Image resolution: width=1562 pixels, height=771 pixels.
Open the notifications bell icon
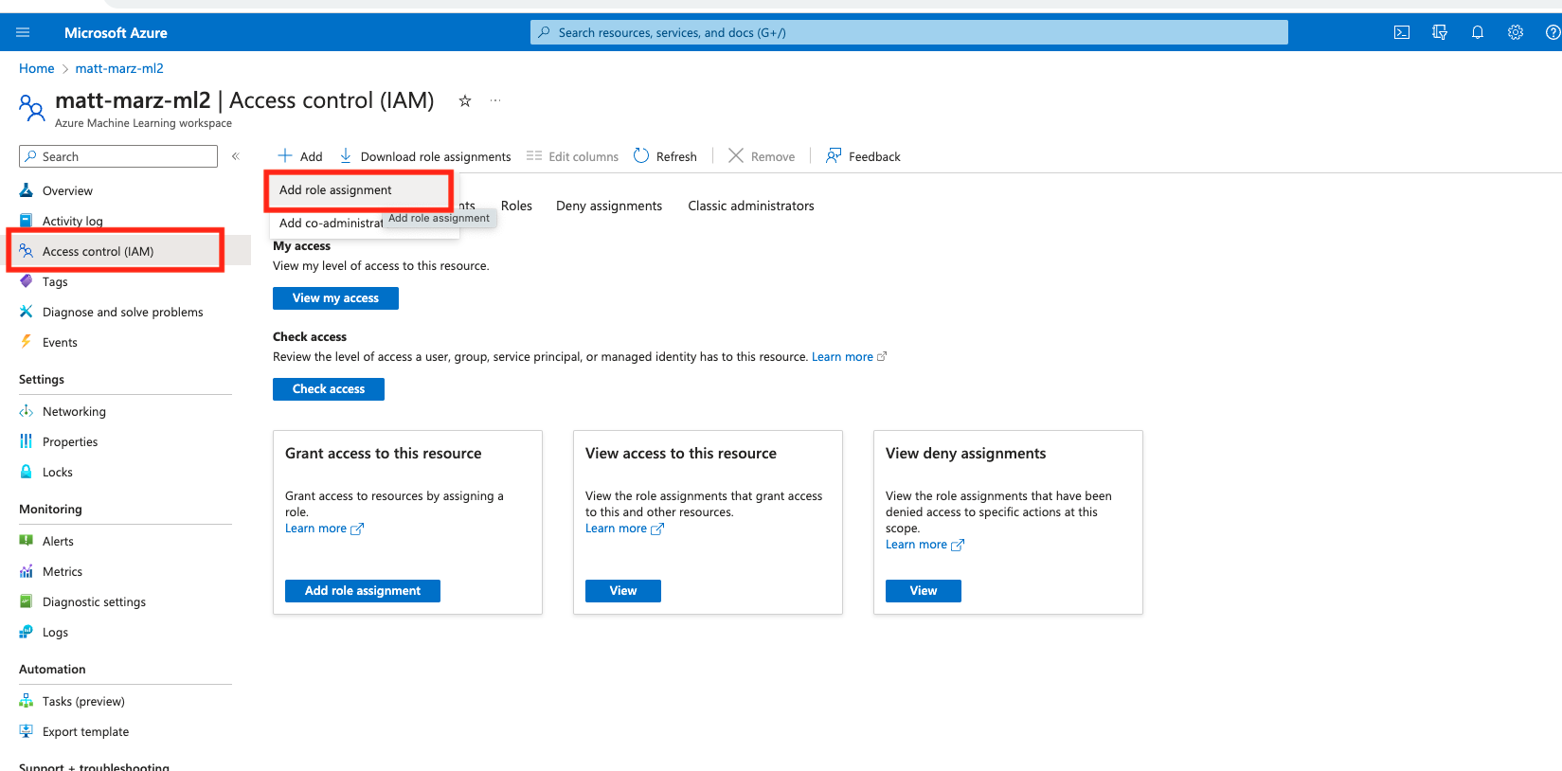point(1478,32)
